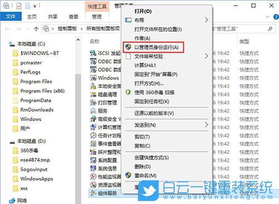Choose 打开(O) in the context menu
The width and height of the screenshot is (279, 204).
(143, 11)
